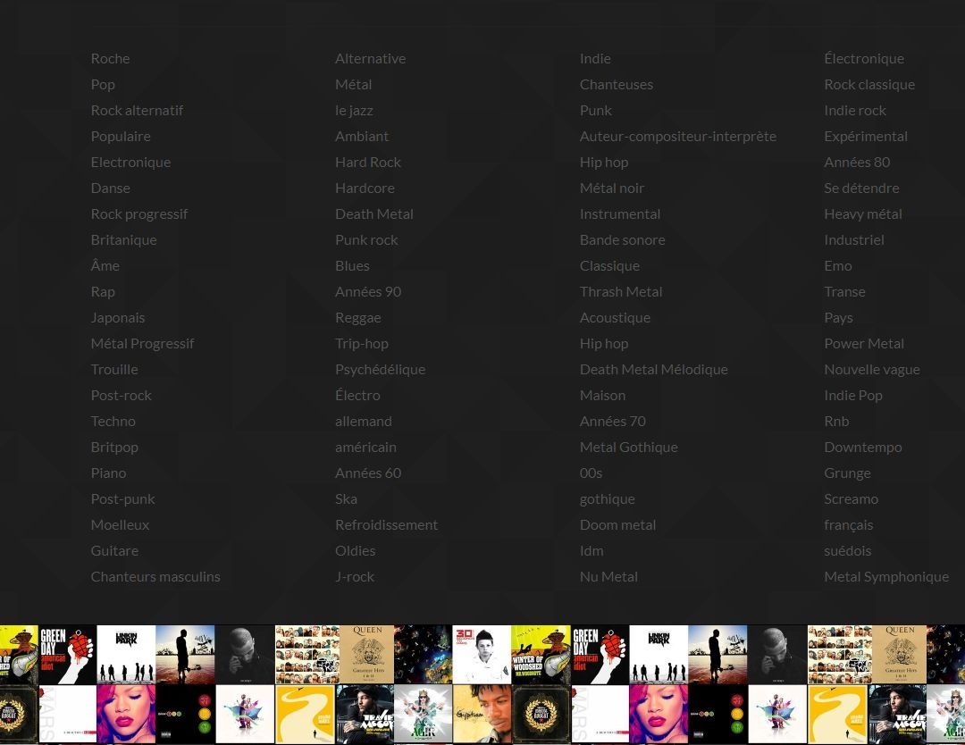The height and width of the screenshot is (745, 965).
Task: Go to Post-rock genre
Action: pyautogui.click(x=121, y=395)
